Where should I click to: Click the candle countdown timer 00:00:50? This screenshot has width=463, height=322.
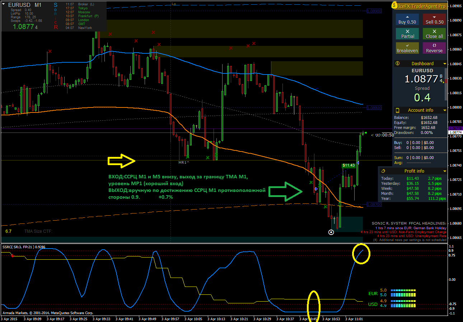click(384, 135)
